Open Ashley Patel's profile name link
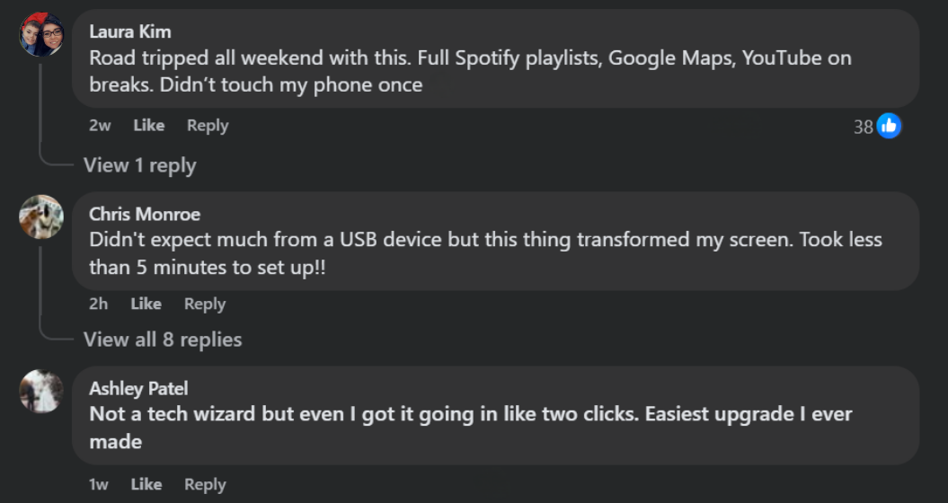Viewport: 948px width, 503px height. pyautogui.click(x=138, y=388)
